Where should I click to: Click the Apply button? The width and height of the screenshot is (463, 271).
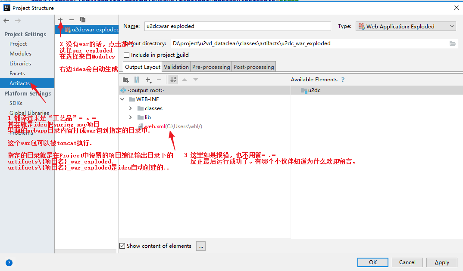point(441,262)
